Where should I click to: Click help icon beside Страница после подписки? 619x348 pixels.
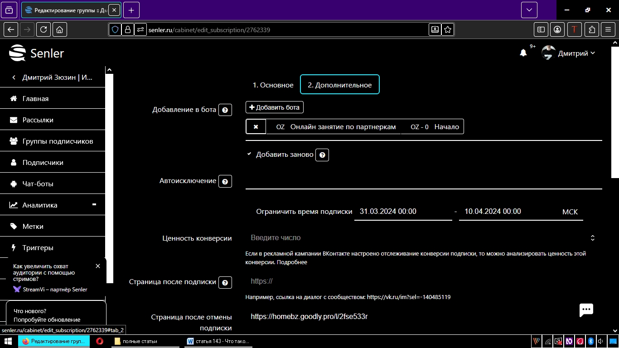click(225, 282)
